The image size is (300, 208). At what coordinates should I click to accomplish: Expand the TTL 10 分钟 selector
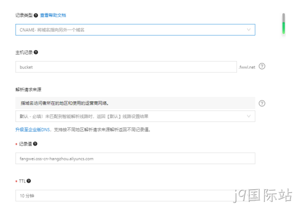click(x=135, y=195)
